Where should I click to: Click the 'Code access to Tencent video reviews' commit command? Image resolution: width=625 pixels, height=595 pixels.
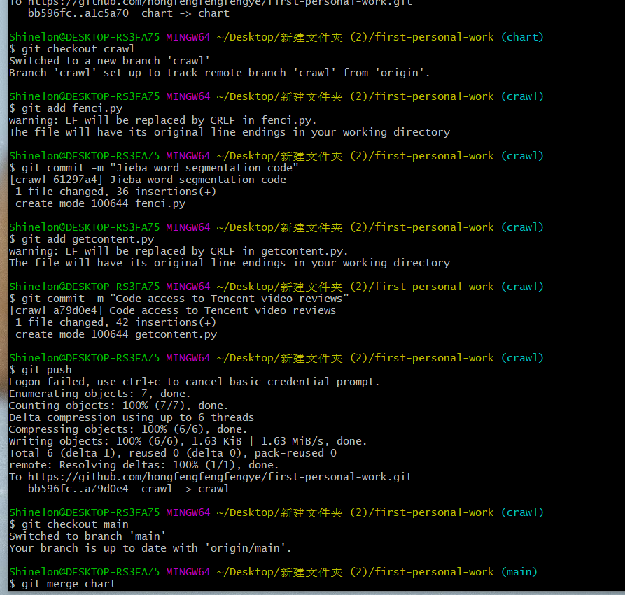(178, 299)
